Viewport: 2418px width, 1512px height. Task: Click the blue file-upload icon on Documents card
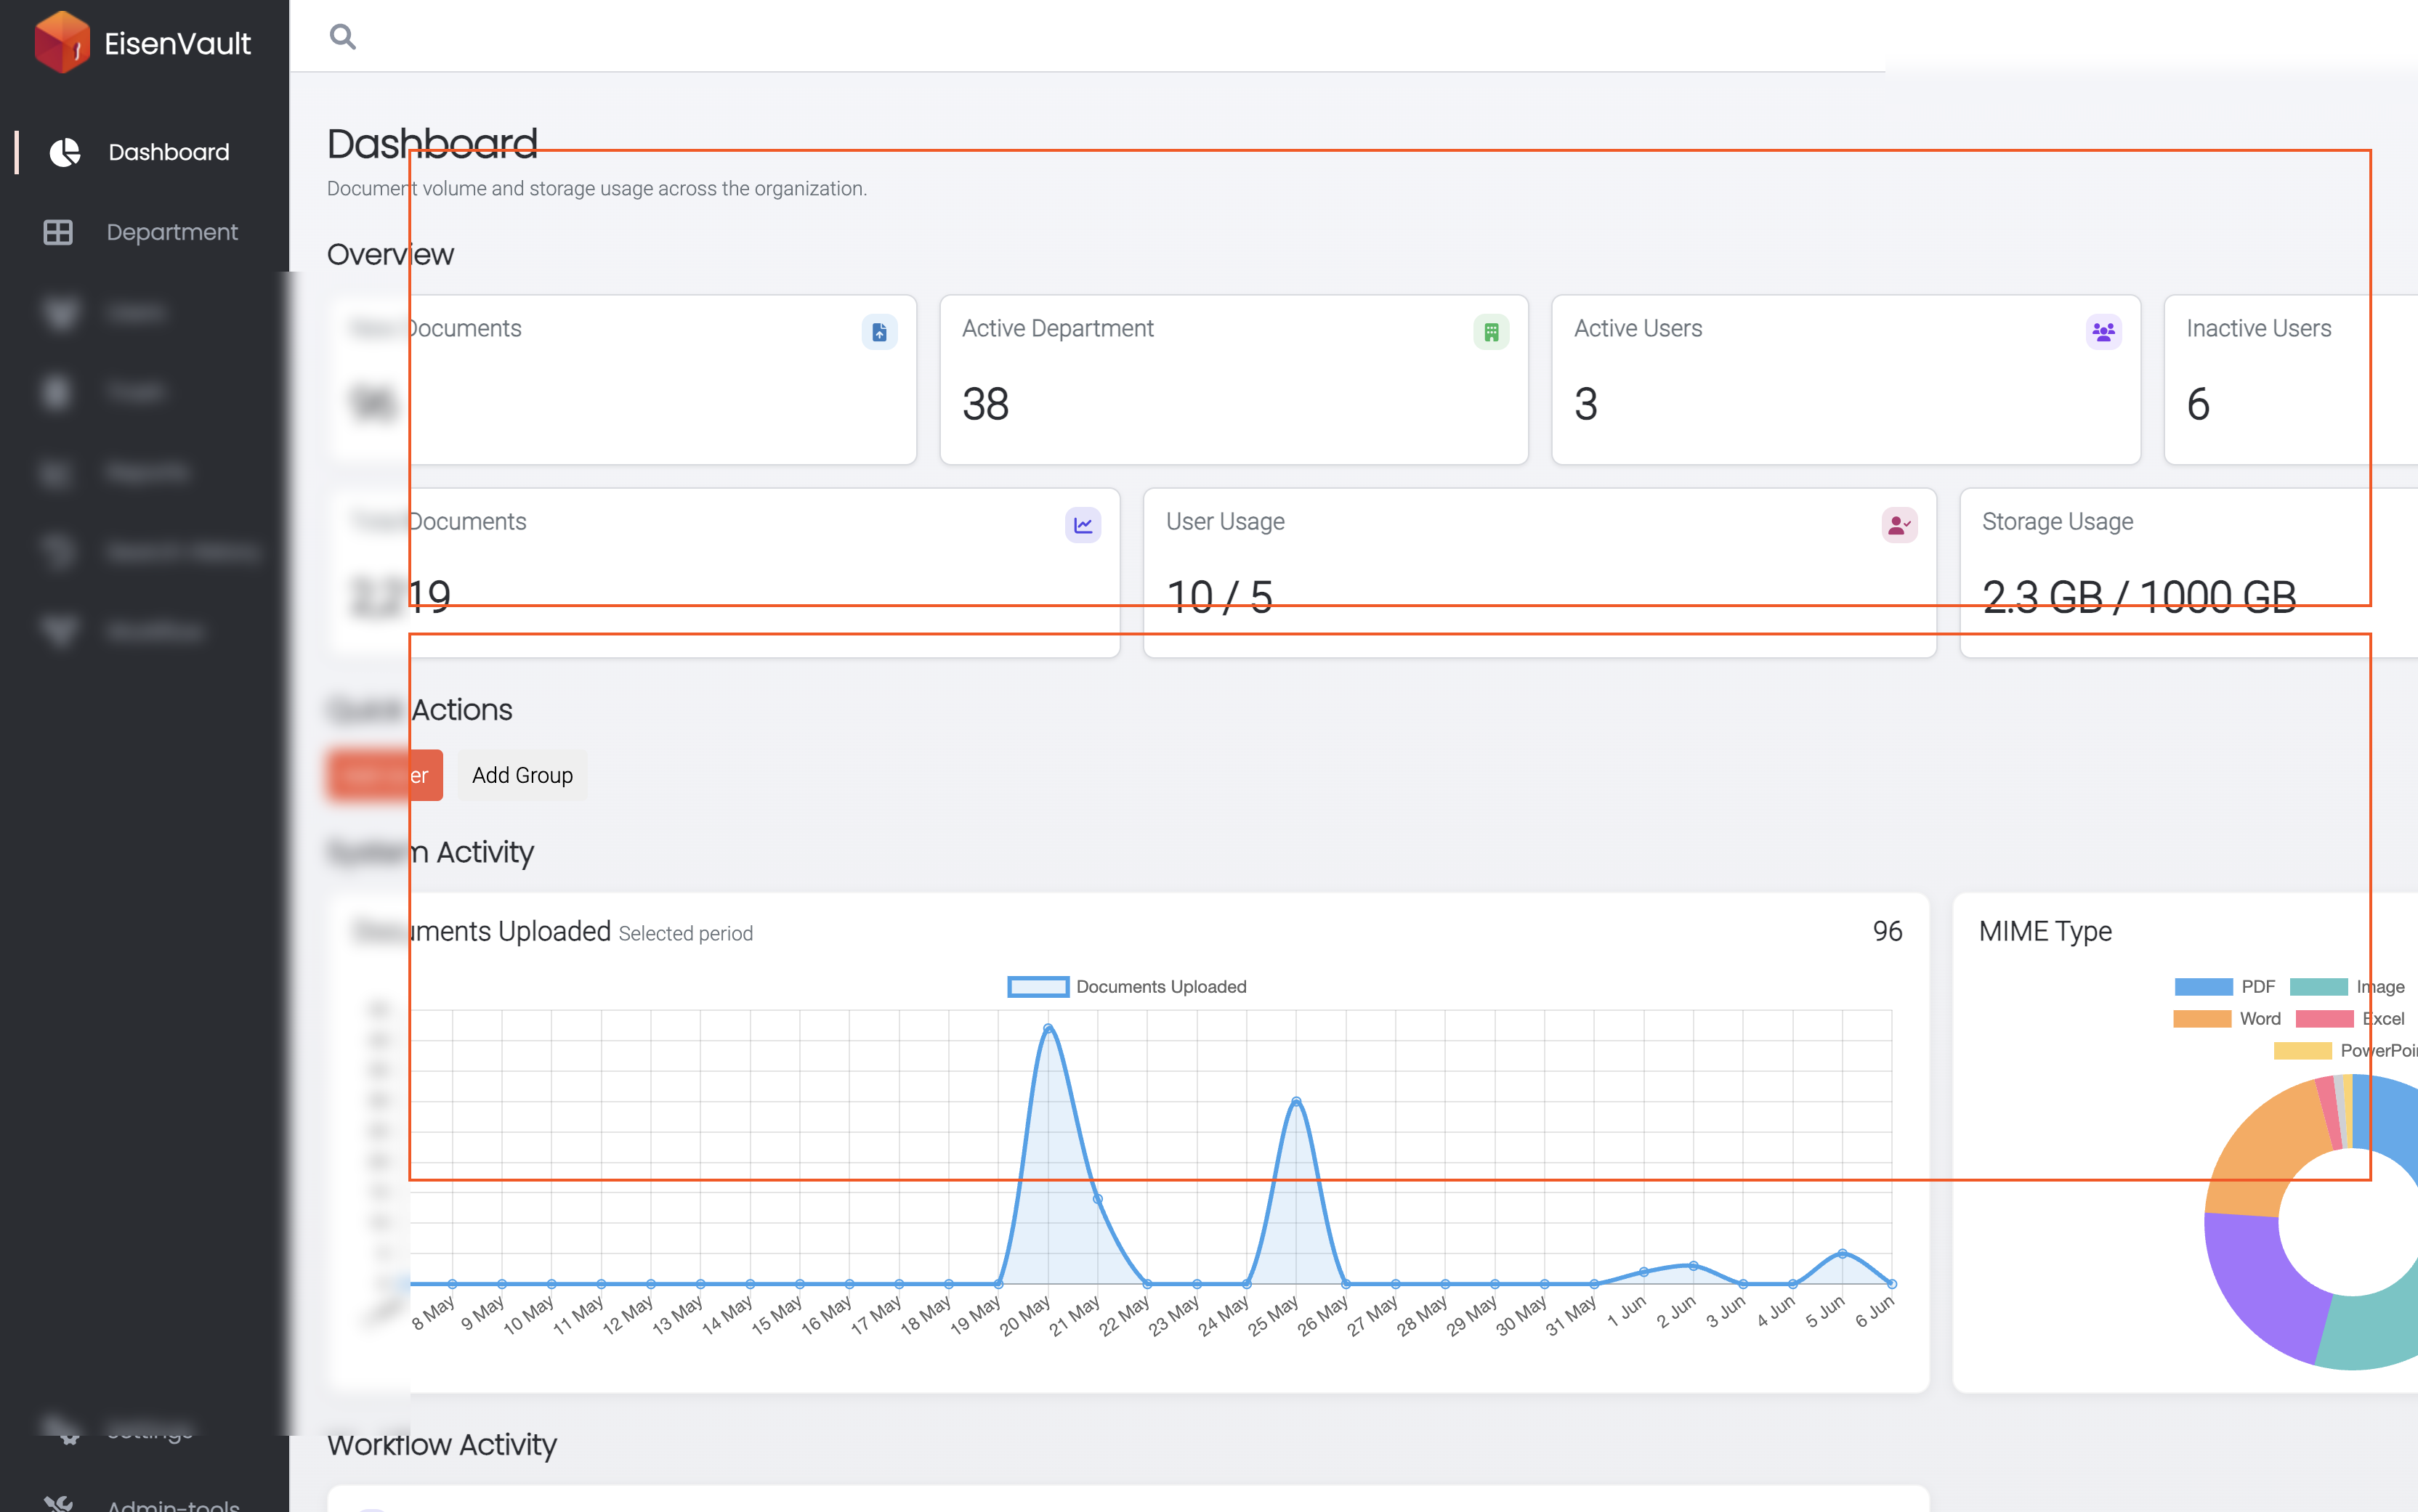pyautogui.click(x=879, y=332)
